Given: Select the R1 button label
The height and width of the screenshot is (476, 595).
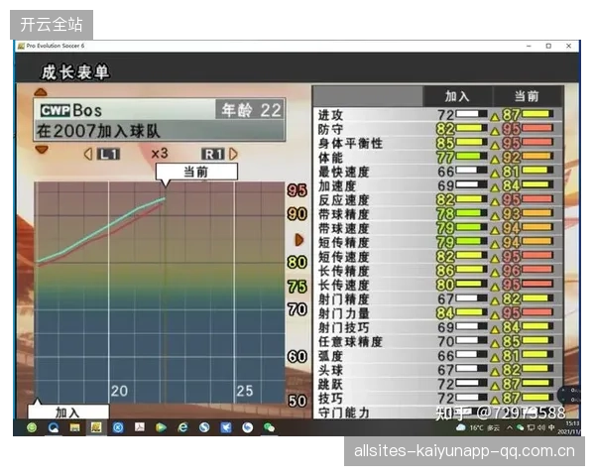Looking at the screenshot, I should pos(213,154).
